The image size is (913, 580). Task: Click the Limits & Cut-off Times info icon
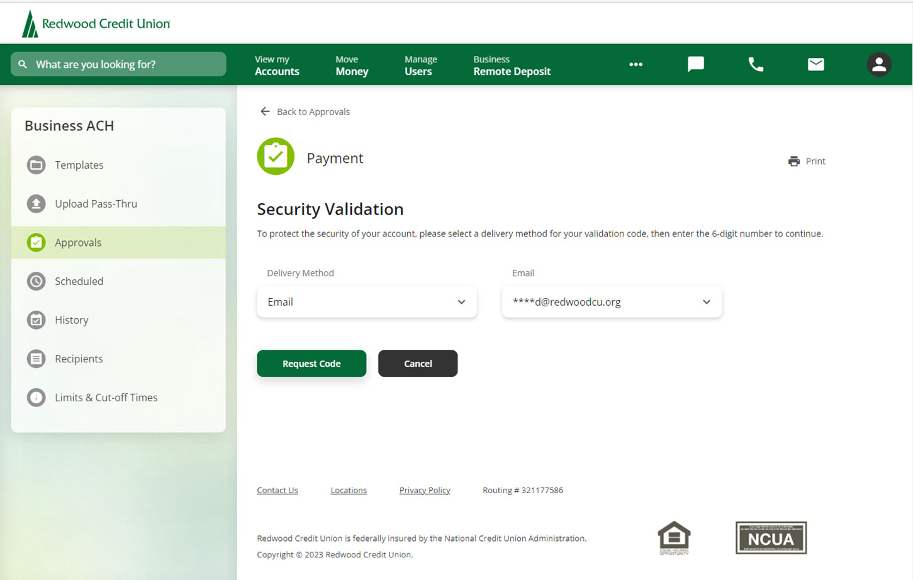click(x=36, y=398)
